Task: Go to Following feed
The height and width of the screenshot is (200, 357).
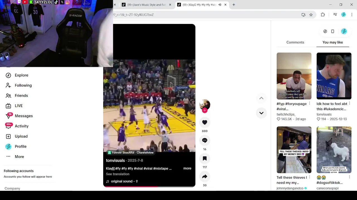Action: 19,85
